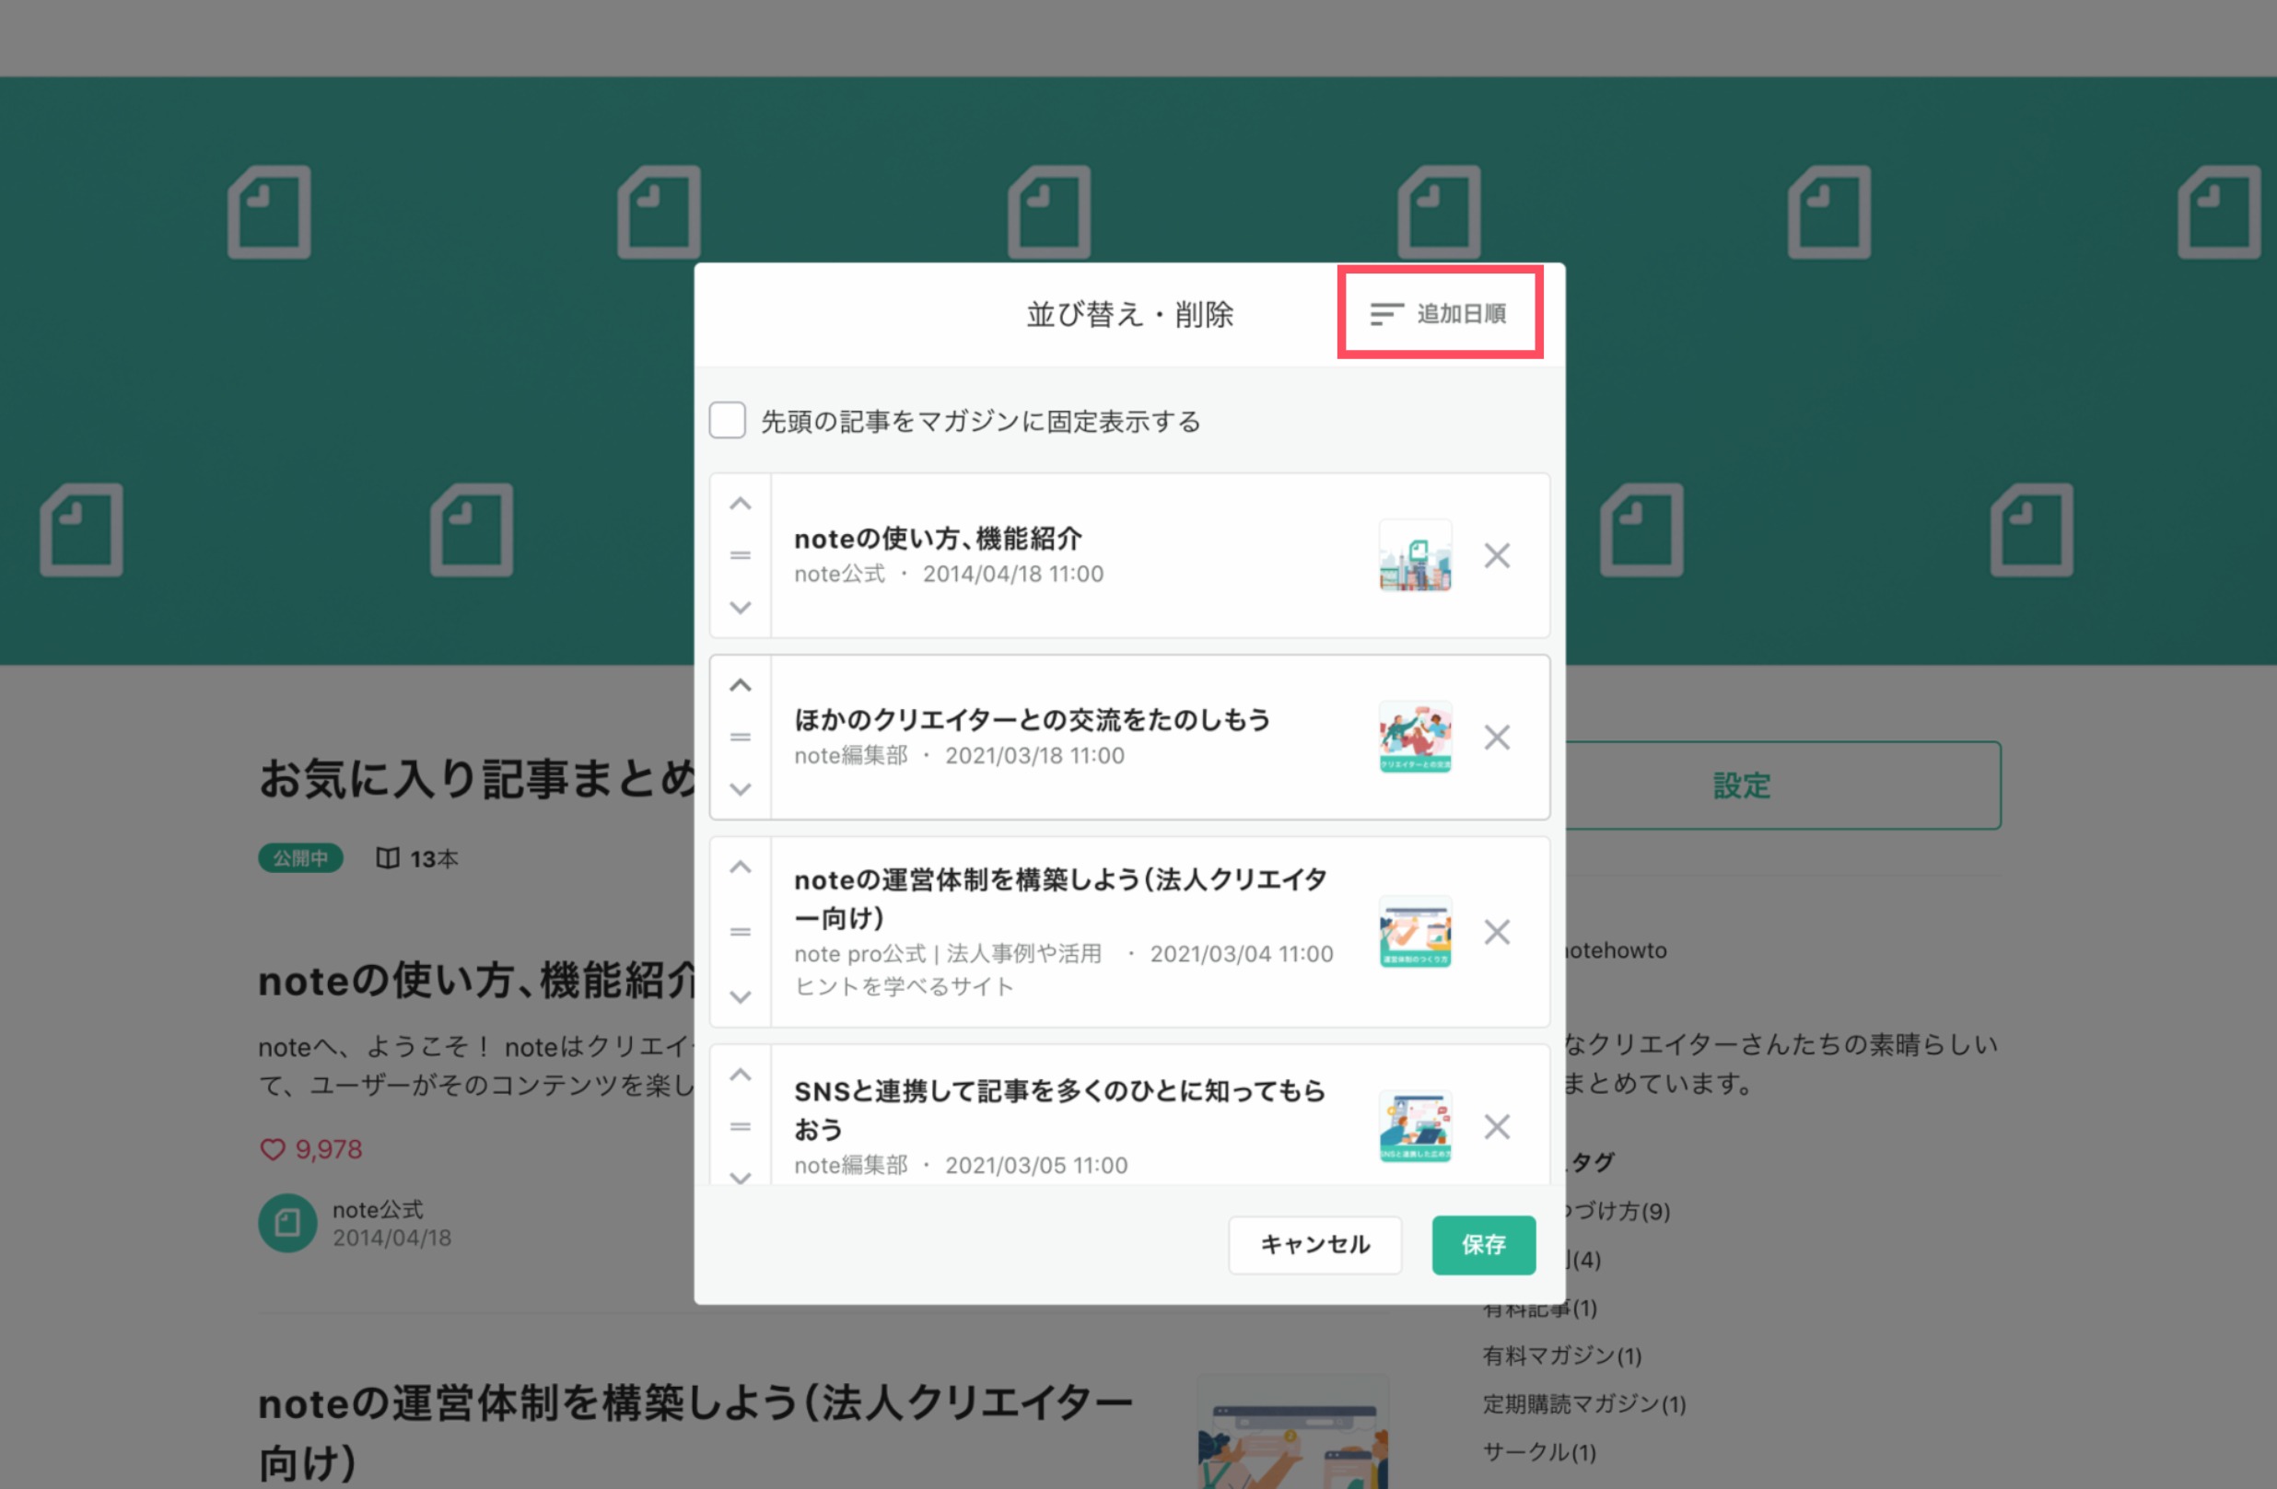This screenshot has width=2277, height=1489.
Task: Open the 追加日順 sort order menu
Action: coord(1439,314)
